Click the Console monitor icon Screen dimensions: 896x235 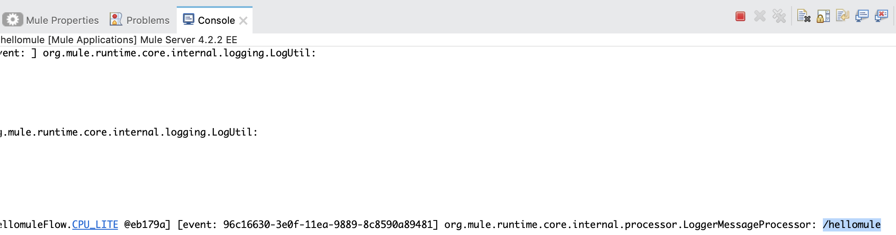(x=189, y=19)
